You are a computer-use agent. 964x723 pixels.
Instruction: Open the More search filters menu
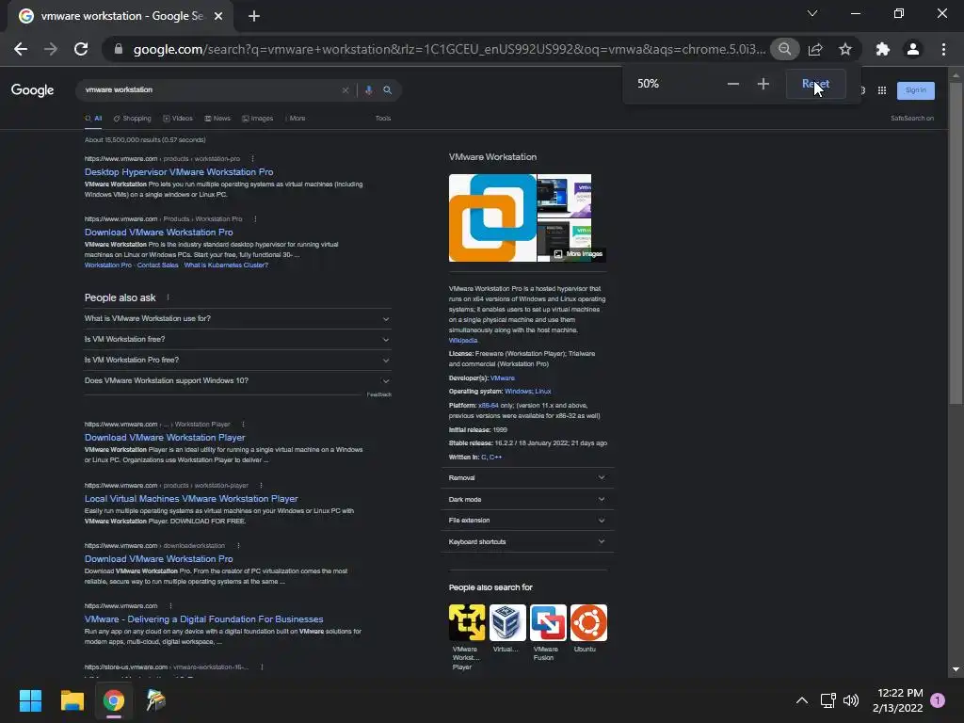tap(295, 118)
